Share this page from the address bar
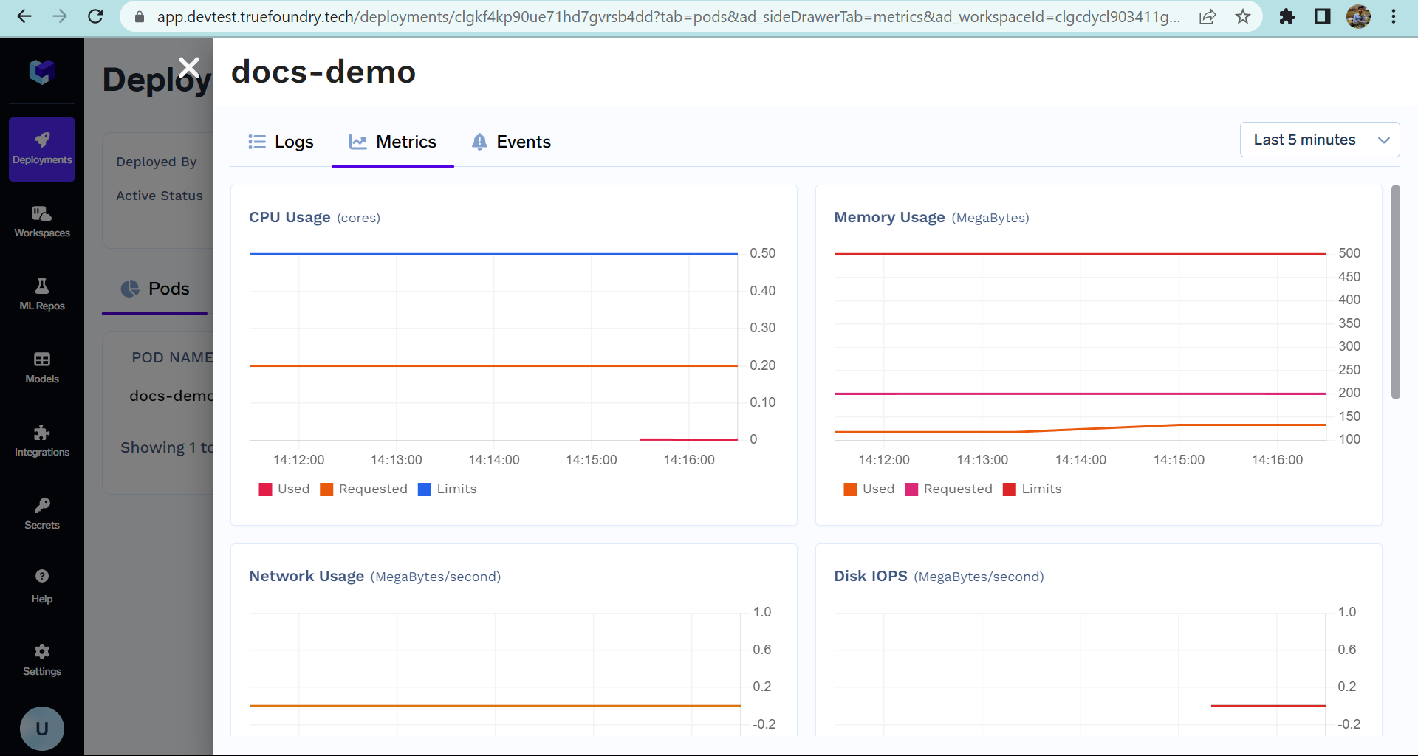The width and height of the screenshot is (1418, 756). (1208, 16)
